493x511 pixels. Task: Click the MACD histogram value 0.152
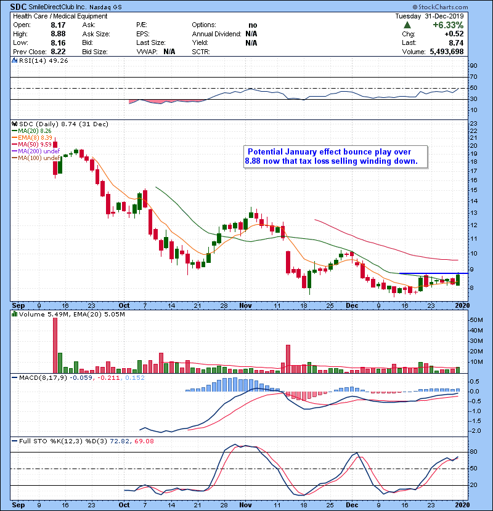pyautogui.click(x=135, y=378)
